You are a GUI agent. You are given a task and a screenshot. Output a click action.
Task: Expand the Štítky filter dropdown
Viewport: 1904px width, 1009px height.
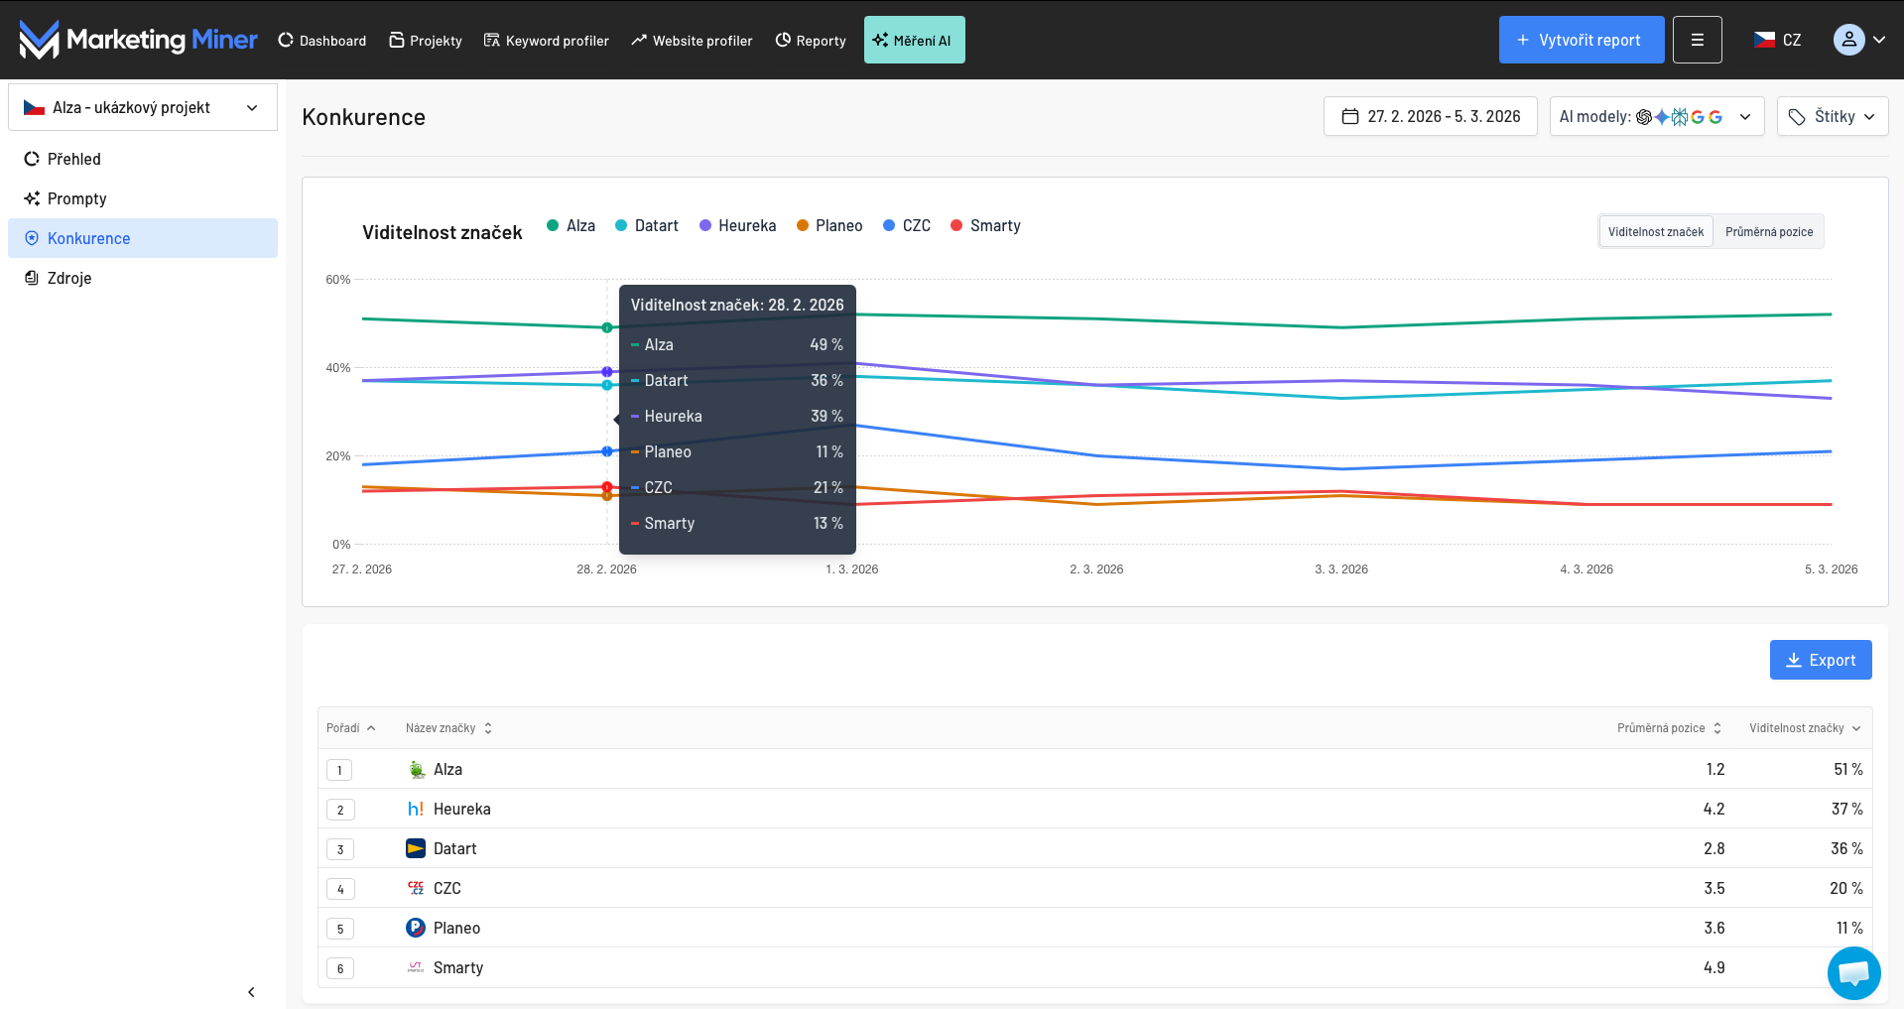[x=1832, y=117]
